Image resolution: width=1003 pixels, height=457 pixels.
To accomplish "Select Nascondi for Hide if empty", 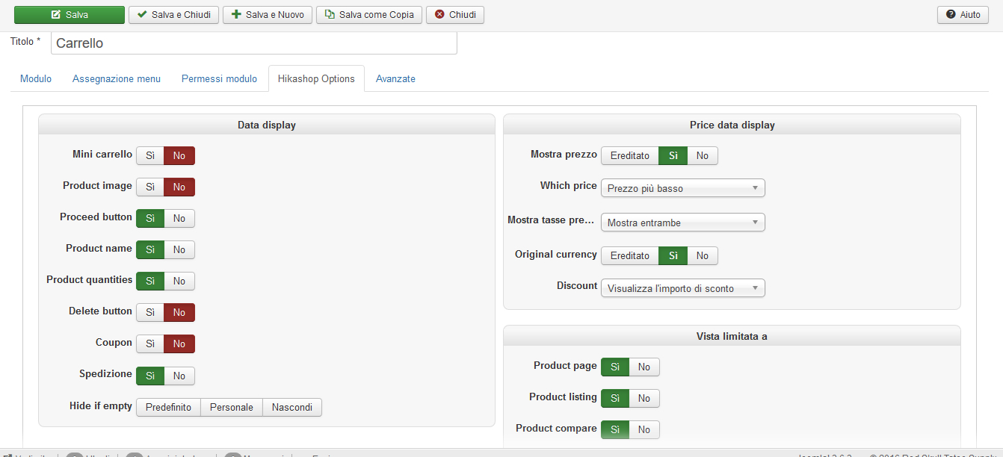I will tap(292, 407).
